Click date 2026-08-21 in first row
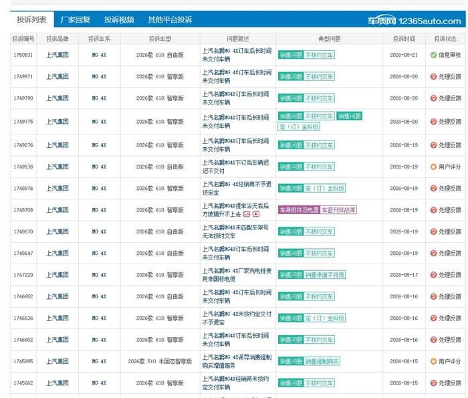The image size is (468, 398). [404, 55]
